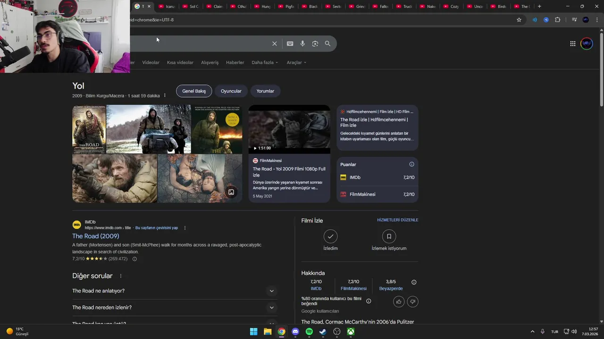604x339 pixels.
Task: Click the Google search input field
Action: [x=198, y=44]
